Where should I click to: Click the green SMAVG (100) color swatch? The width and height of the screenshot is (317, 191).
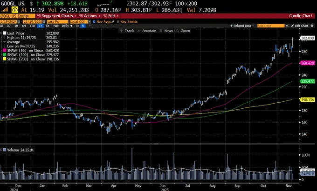(x=5, y=55)
